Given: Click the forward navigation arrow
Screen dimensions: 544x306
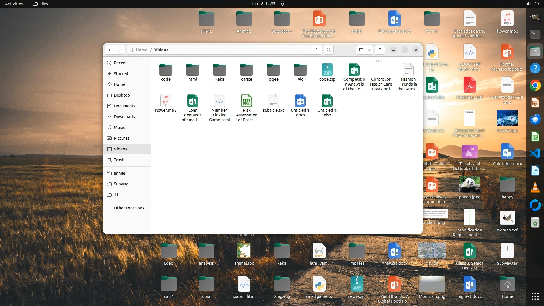Looking at the screenshot, I should coord(120,50).
